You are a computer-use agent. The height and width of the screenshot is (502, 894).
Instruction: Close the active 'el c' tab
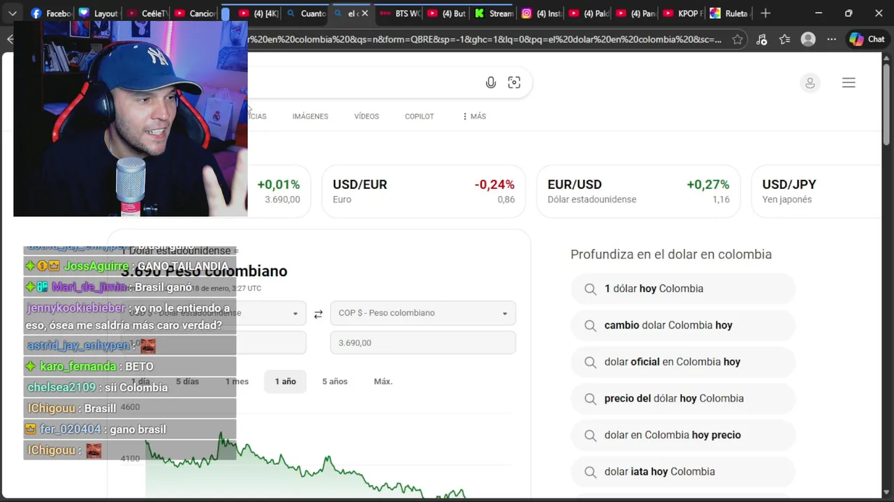(x=365, y=13)
